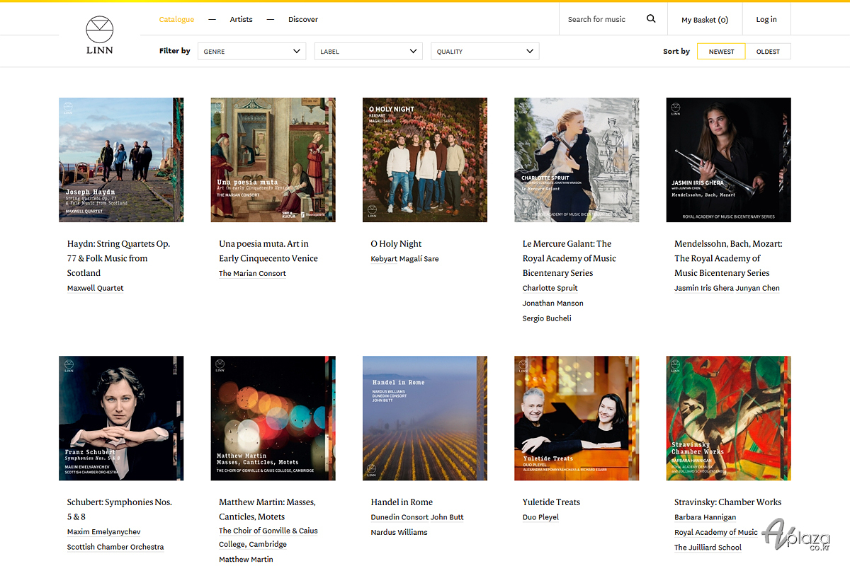Sort catalogue by Newest
Image resolution: width=850 pixels, height=566 pixels.
coord(721,52)
